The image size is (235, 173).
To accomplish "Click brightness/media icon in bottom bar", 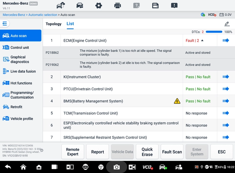I will click(x=132, y=167).
